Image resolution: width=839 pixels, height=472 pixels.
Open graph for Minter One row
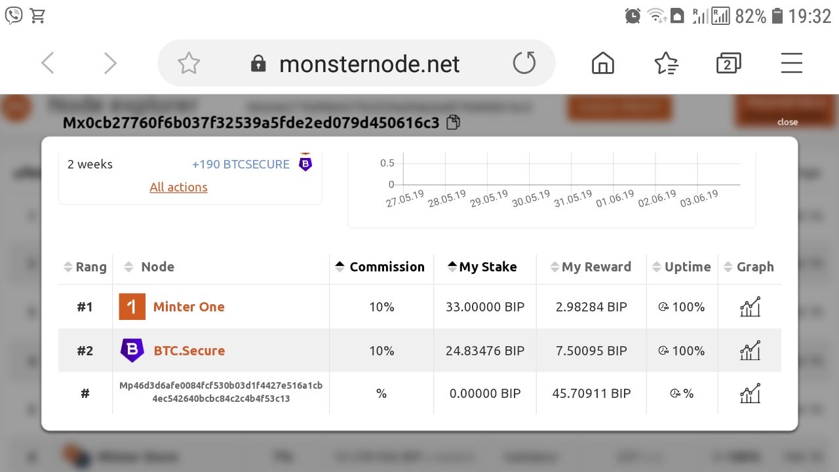click(x=750, y=307)
